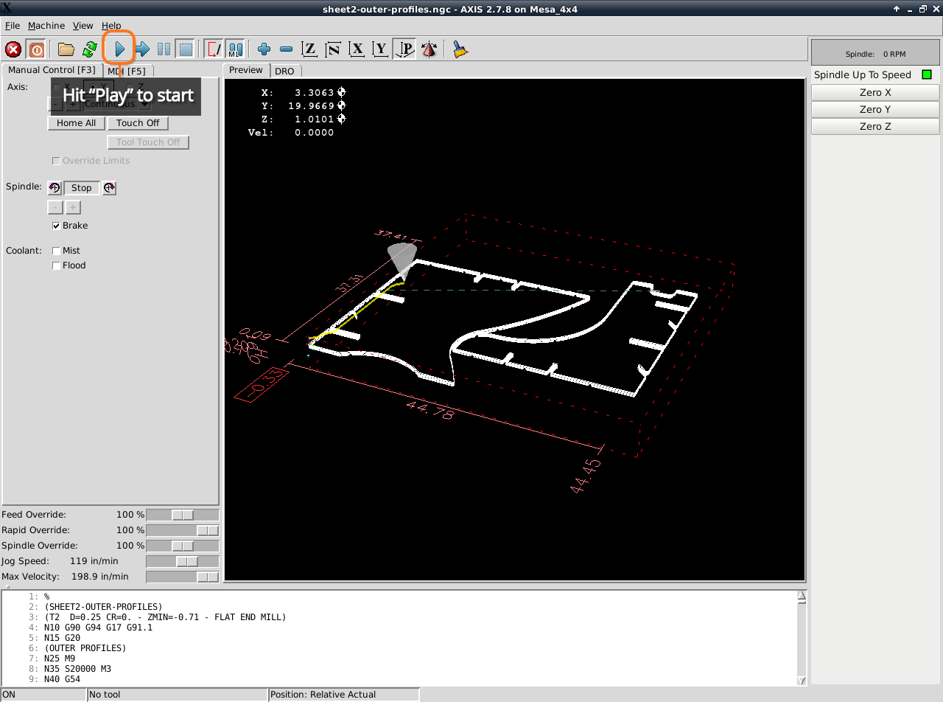This screenshot has width=943, height=702.
Task: Check the Override Limits box
Action: point(56,161)
